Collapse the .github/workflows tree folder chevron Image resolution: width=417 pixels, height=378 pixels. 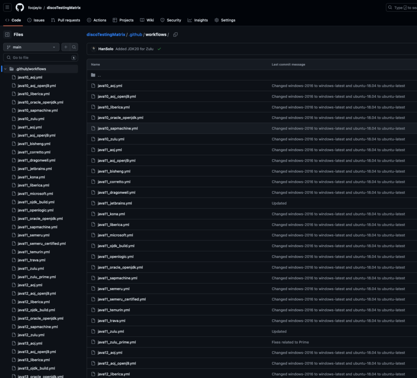[5, 69]
